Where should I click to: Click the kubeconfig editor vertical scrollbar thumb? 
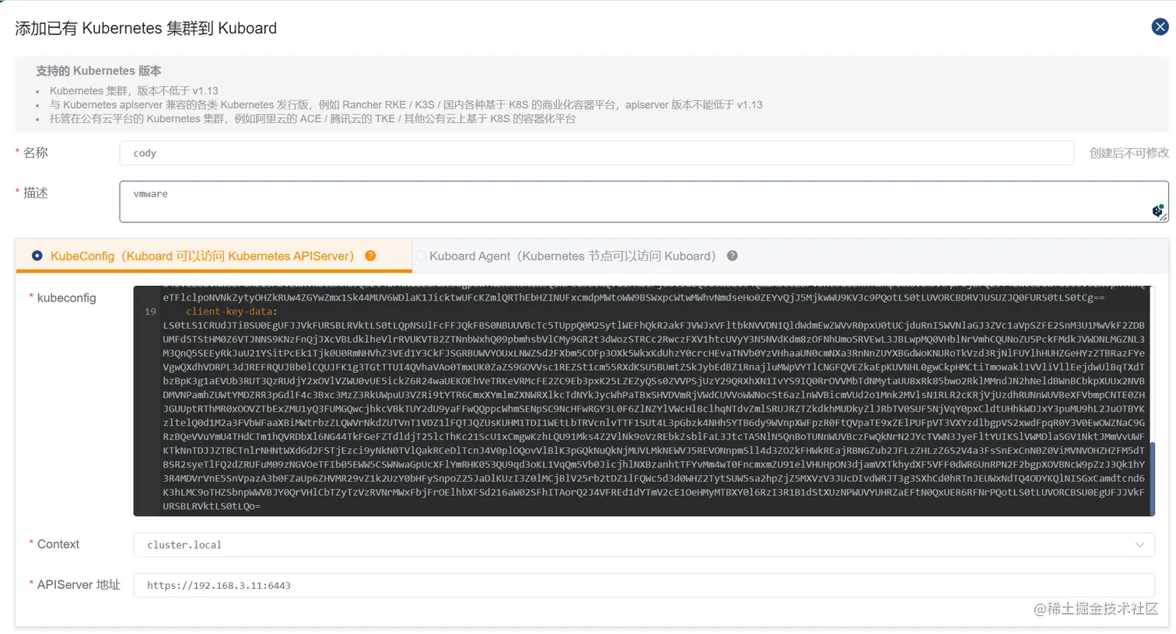[x=1153, y=477]
